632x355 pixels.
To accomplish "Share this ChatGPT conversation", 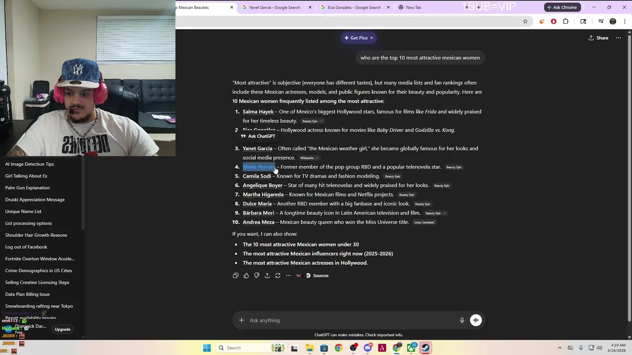I will coord(598,38).
